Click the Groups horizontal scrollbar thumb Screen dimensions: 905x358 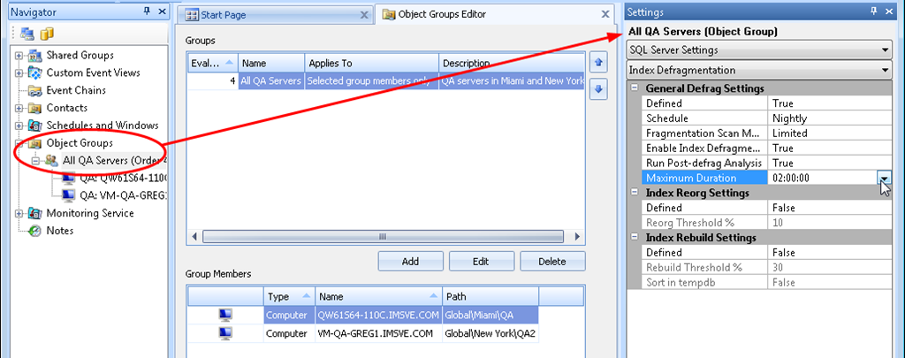[382, 237]
